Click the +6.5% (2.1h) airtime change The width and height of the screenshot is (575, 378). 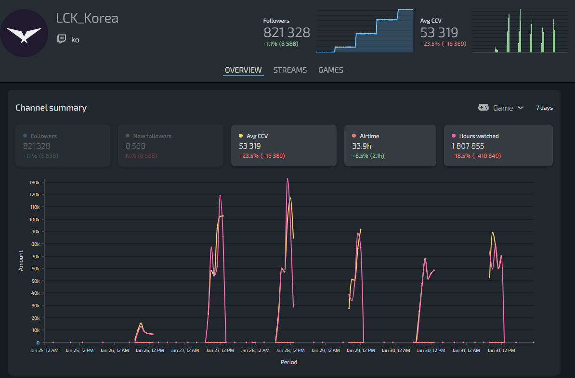[x=368, y=156]
